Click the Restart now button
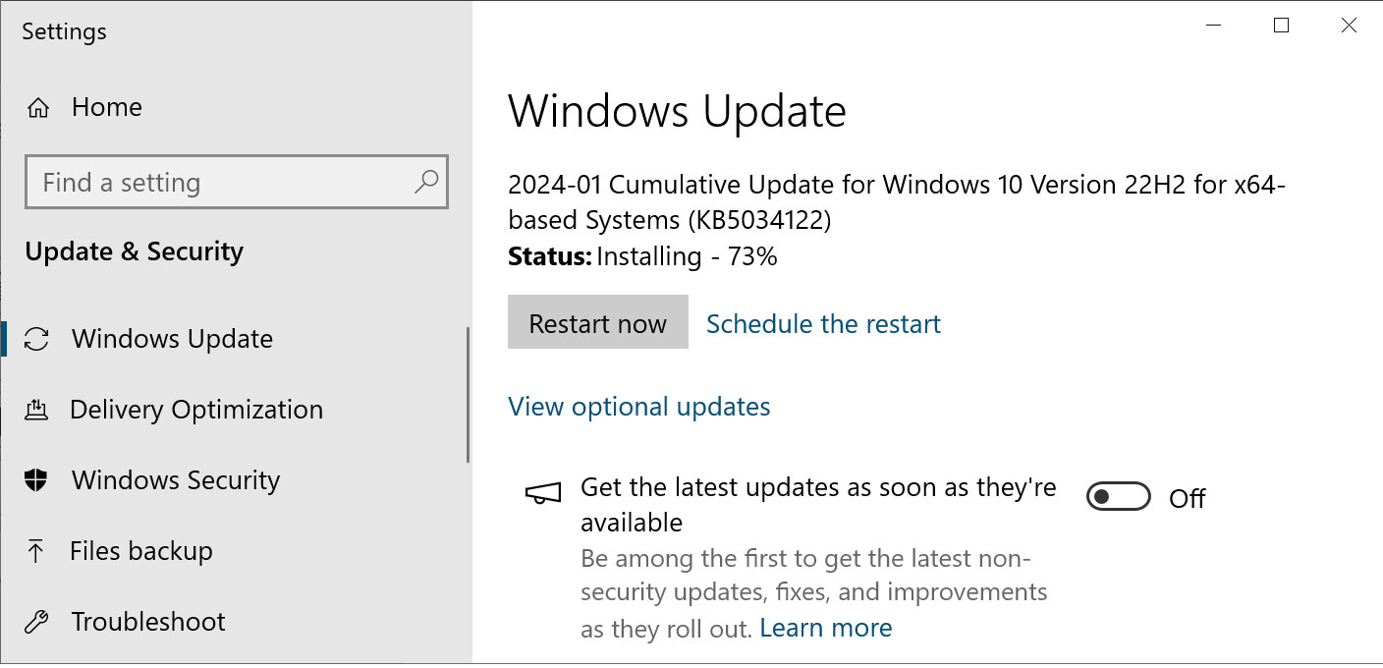The image size is (1383, 668). click(x=598, y=323)
